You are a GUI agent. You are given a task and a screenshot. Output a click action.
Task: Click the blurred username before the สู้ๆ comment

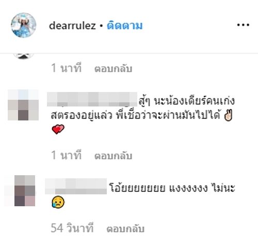click(x=92, y=99)
